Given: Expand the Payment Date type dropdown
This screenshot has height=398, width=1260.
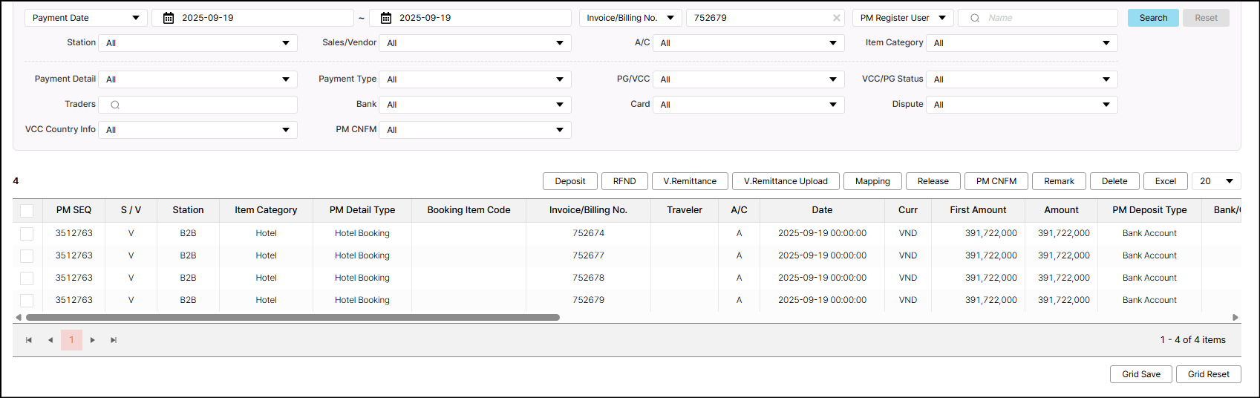Looking at the screenshot, I should click(x=85, y=18).
